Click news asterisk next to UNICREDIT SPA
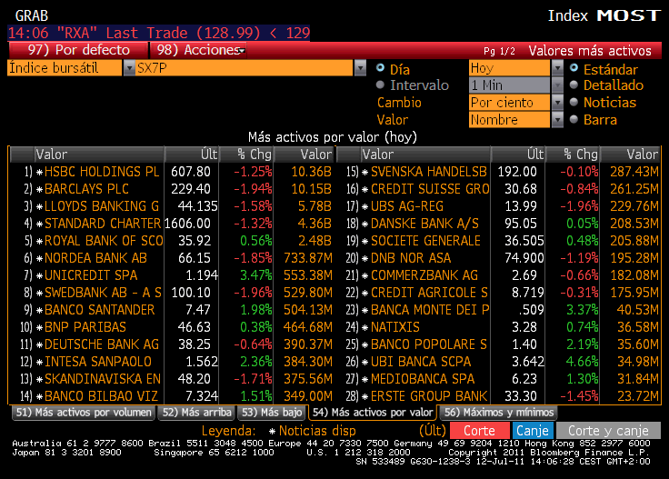Screen dimensions: 669x479 click(39, 276)
